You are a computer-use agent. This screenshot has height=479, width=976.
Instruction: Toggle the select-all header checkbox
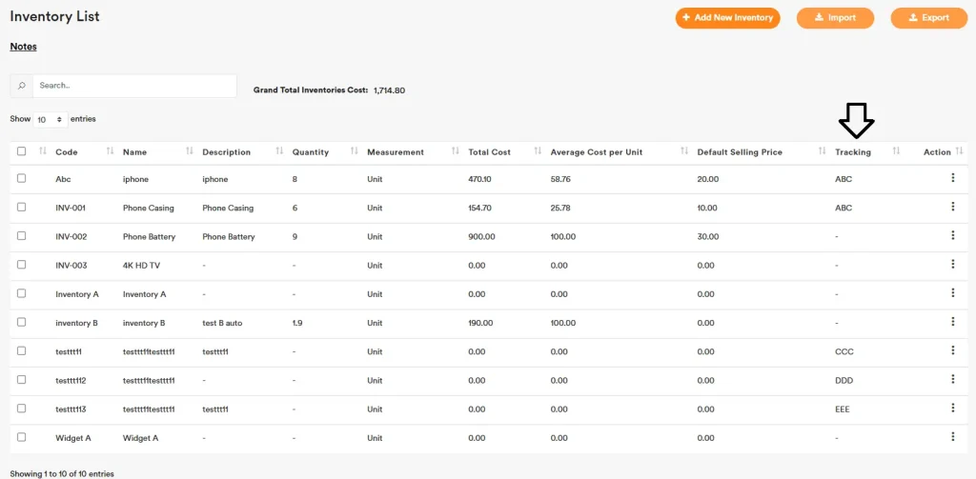coord(22,151)
